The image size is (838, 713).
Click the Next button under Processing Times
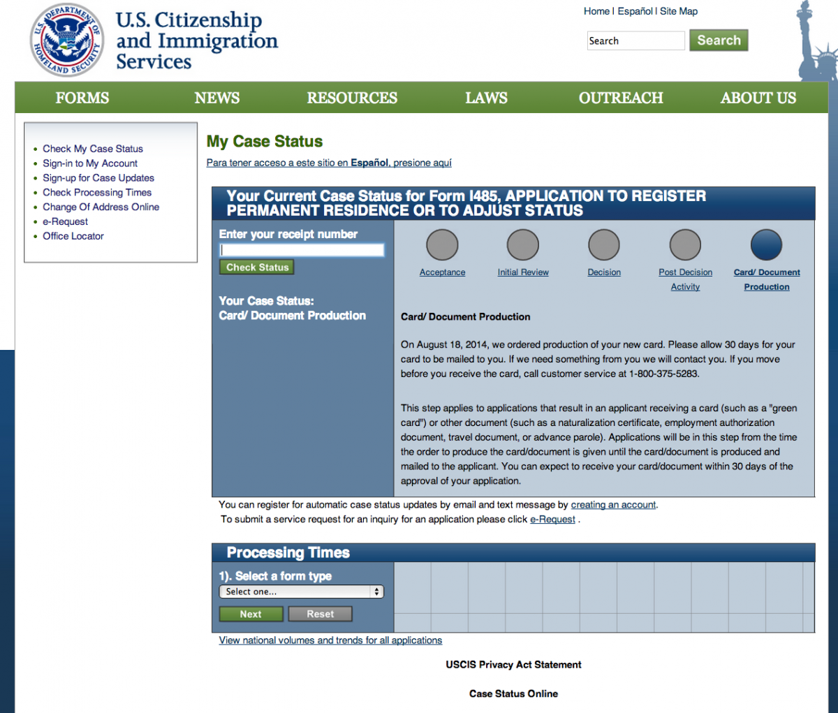pos(251,614)
